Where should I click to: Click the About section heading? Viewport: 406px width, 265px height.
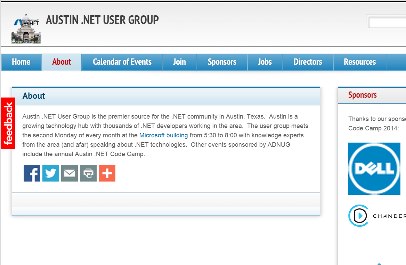pyautogui.click(x=34, y=96)
